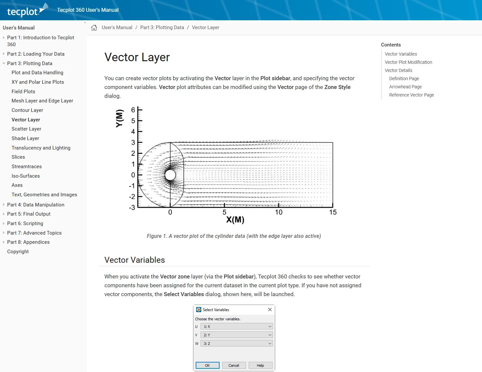This screenshot has height=372, width=482.
Task: Expand Part 1: Introduction to Tecplot 360
Action: 4,38
